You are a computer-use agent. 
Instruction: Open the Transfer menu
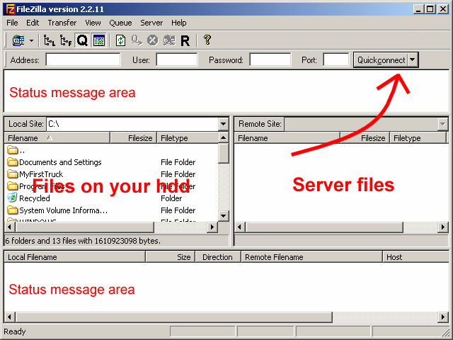coord(62,23)
